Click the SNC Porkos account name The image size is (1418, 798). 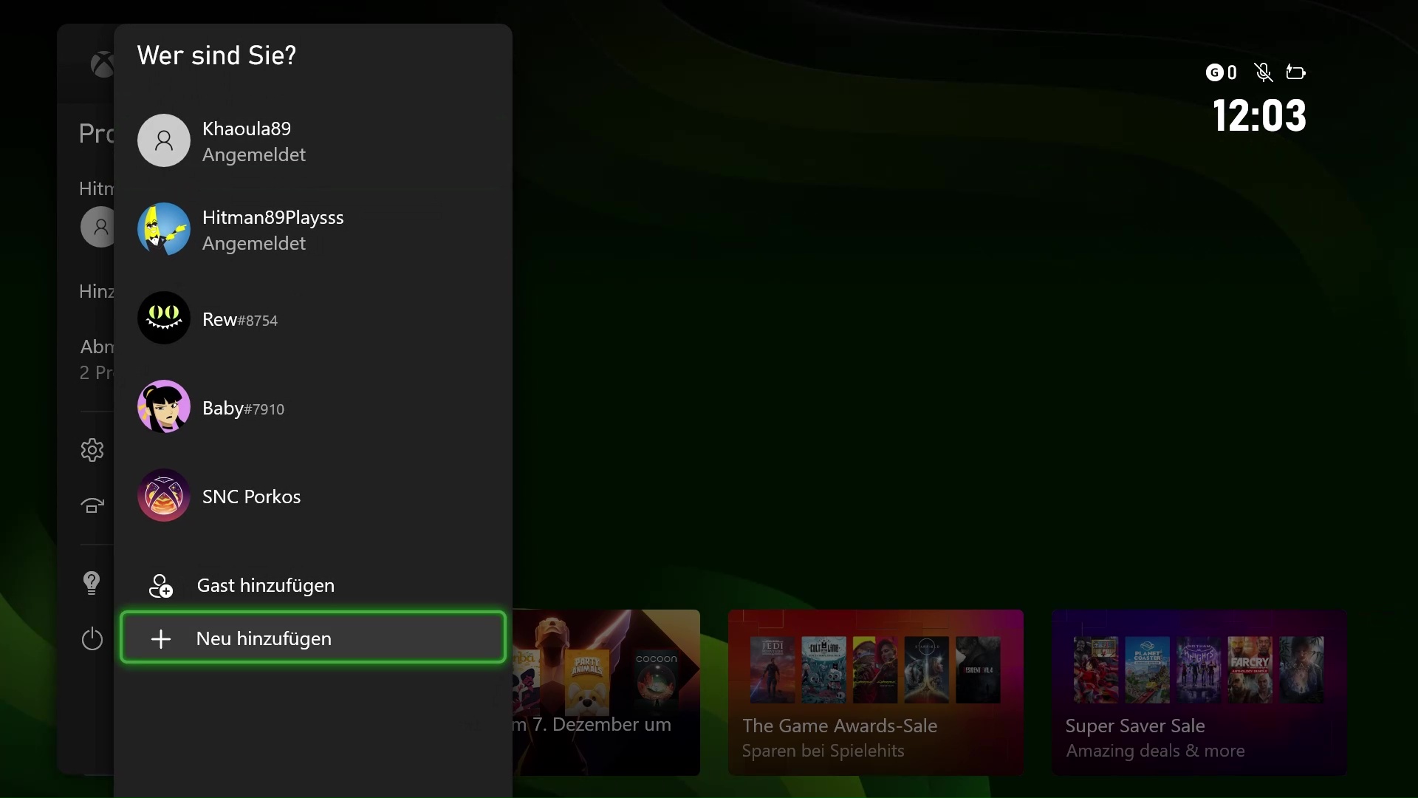(251, 497)
